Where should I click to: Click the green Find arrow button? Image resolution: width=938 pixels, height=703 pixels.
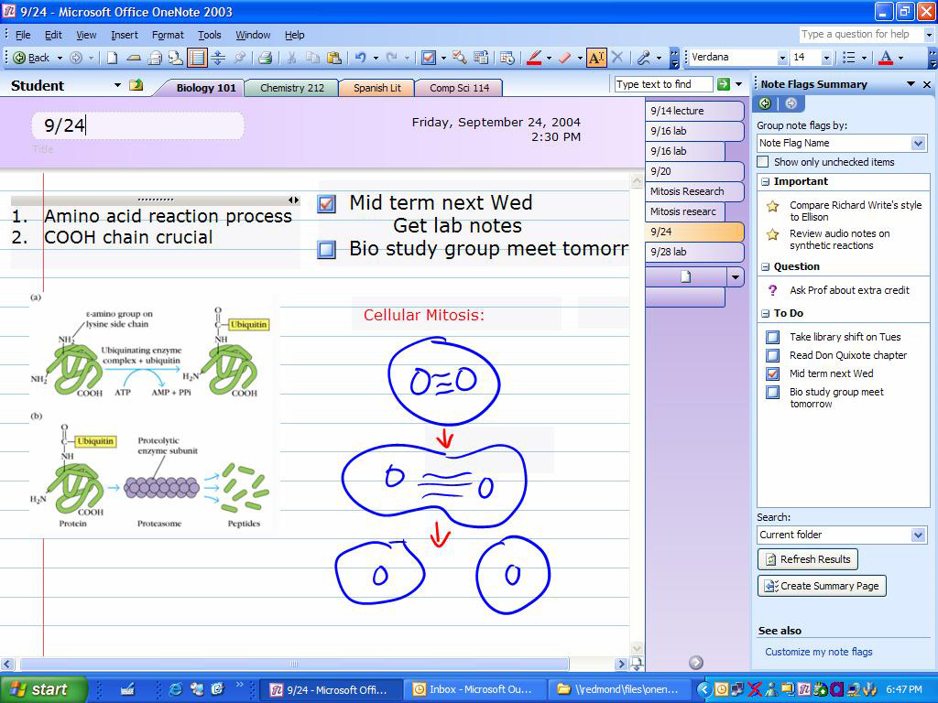[724, 84]
